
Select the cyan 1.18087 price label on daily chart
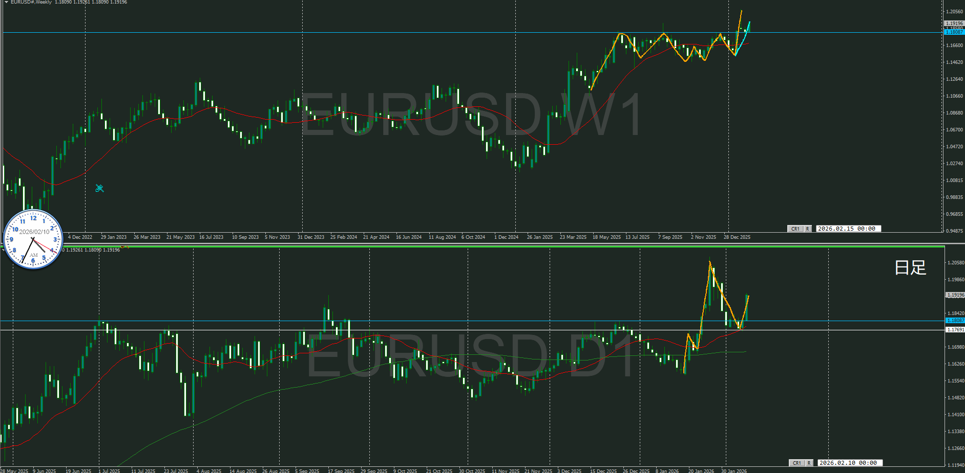coord(954,321)
